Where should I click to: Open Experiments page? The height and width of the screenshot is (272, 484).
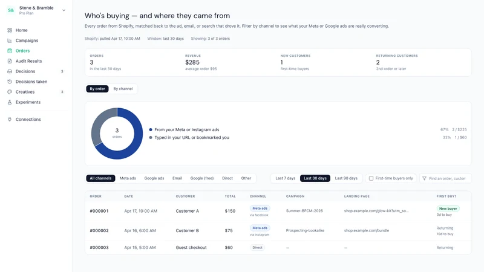(28, 102)
